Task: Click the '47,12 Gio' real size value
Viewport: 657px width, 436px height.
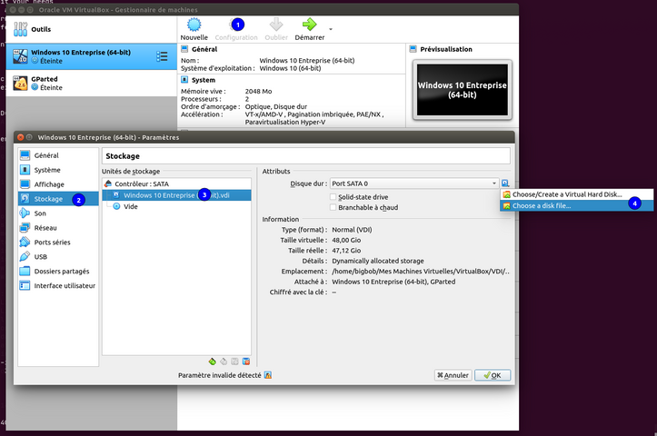Action: pyautogui.click(x=346, y=251)
